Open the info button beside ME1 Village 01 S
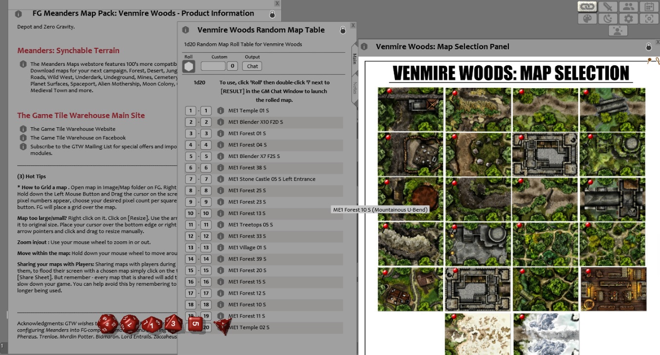The image size is (660, 355). pyautogui.click(x=221, y=247)
